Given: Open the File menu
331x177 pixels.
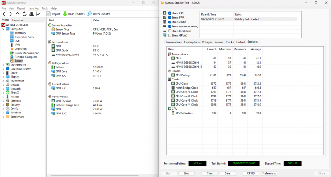Looking at the screenshot, I should tap(4, 8).
